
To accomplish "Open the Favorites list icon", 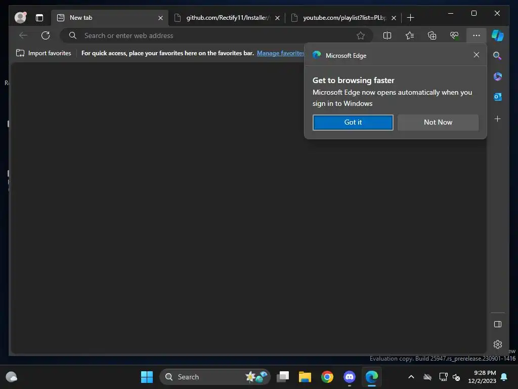I will 410,35.
